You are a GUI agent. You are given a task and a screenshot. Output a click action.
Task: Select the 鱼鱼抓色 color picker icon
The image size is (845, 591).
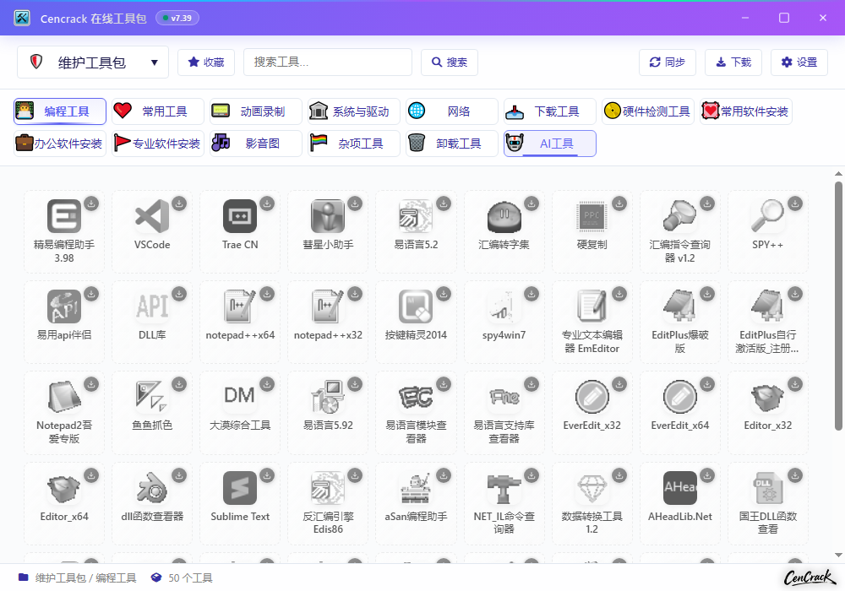coord(152,397)
